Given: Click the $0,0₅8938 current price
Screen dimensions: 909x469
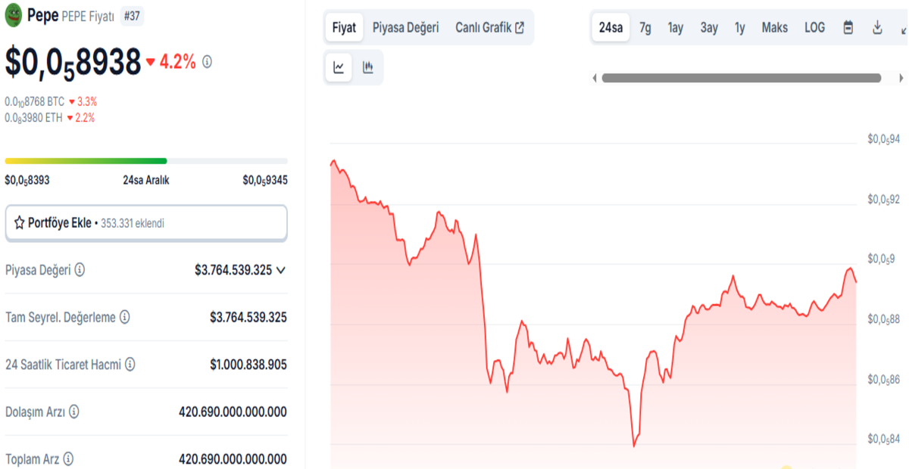Looking at the screenshot, I should pyautogui.click(x=73, y=62).
